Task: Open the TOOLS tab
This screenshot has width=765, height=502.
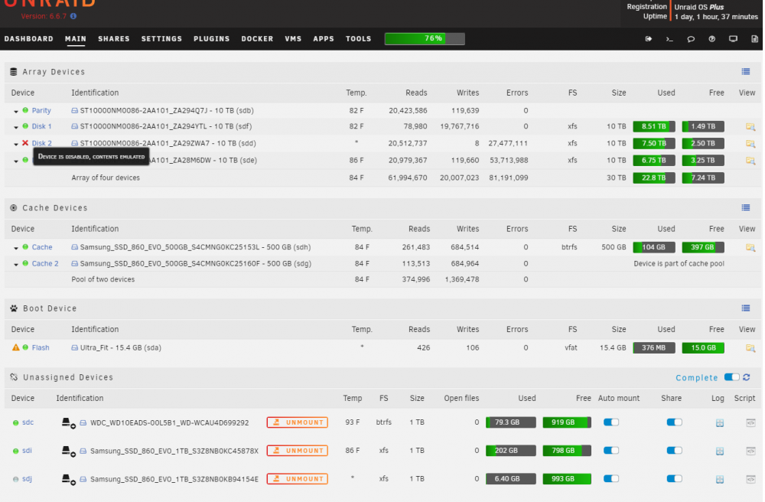Action: click(359, 39)
